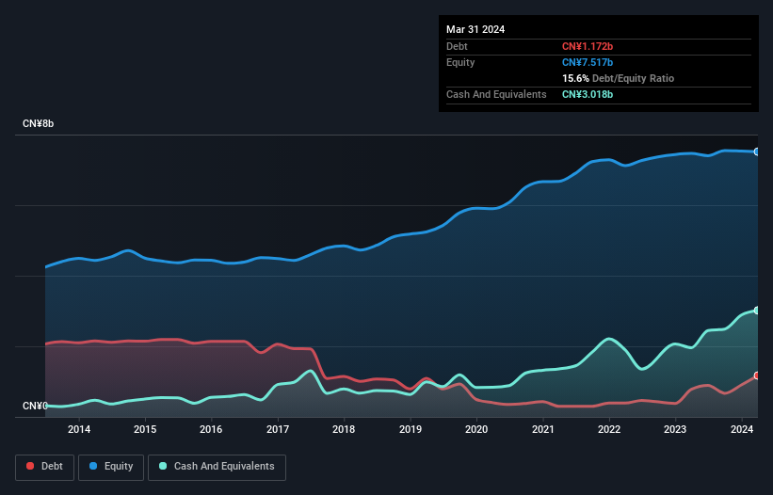Click the Equity value CN¥7.517b in tooltip
This screenshot has height=495, width=773.
point(588,62)
